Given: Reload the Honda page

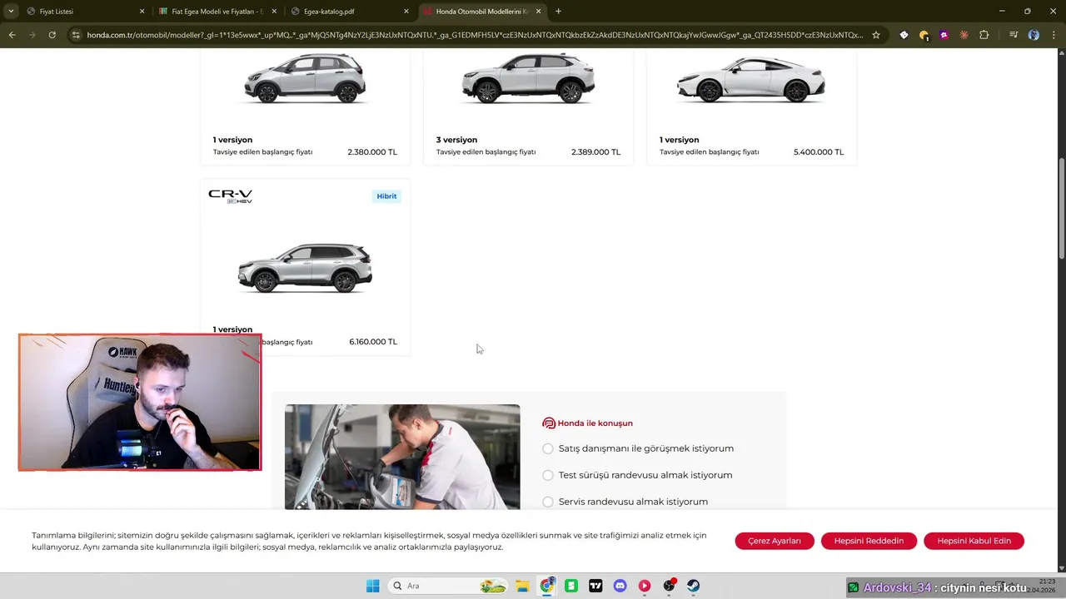Looking at the screenshot, I should (52, 35).
